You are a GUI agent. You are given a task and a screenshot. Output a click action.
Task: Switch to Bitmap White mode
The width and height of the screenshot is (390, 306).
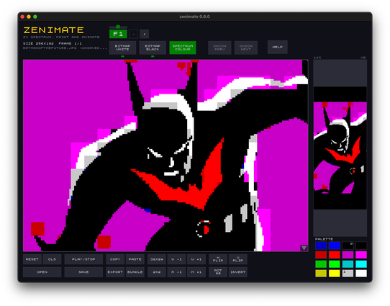coord(122,48)
